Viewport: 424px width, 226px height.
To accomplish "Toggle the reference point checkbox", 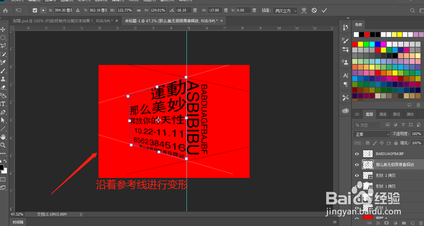I will [35, 11].
